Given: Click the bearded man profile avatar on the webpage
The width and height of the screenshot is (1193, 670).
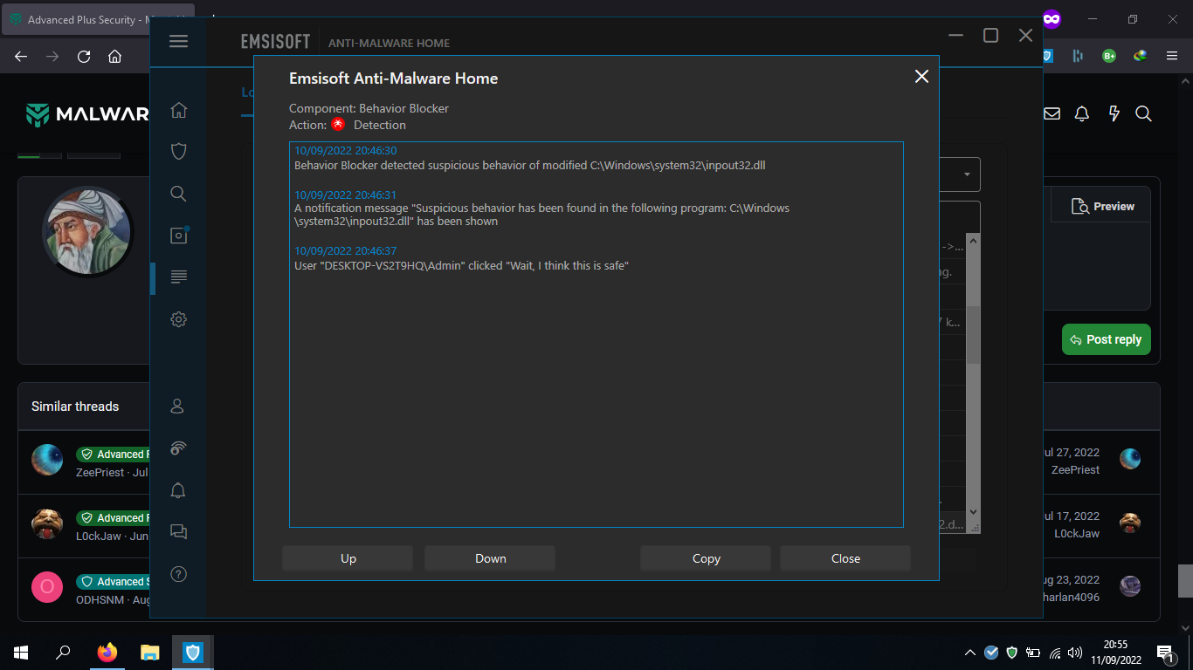Looking at the screenshot, I should (x=87, y=231).
